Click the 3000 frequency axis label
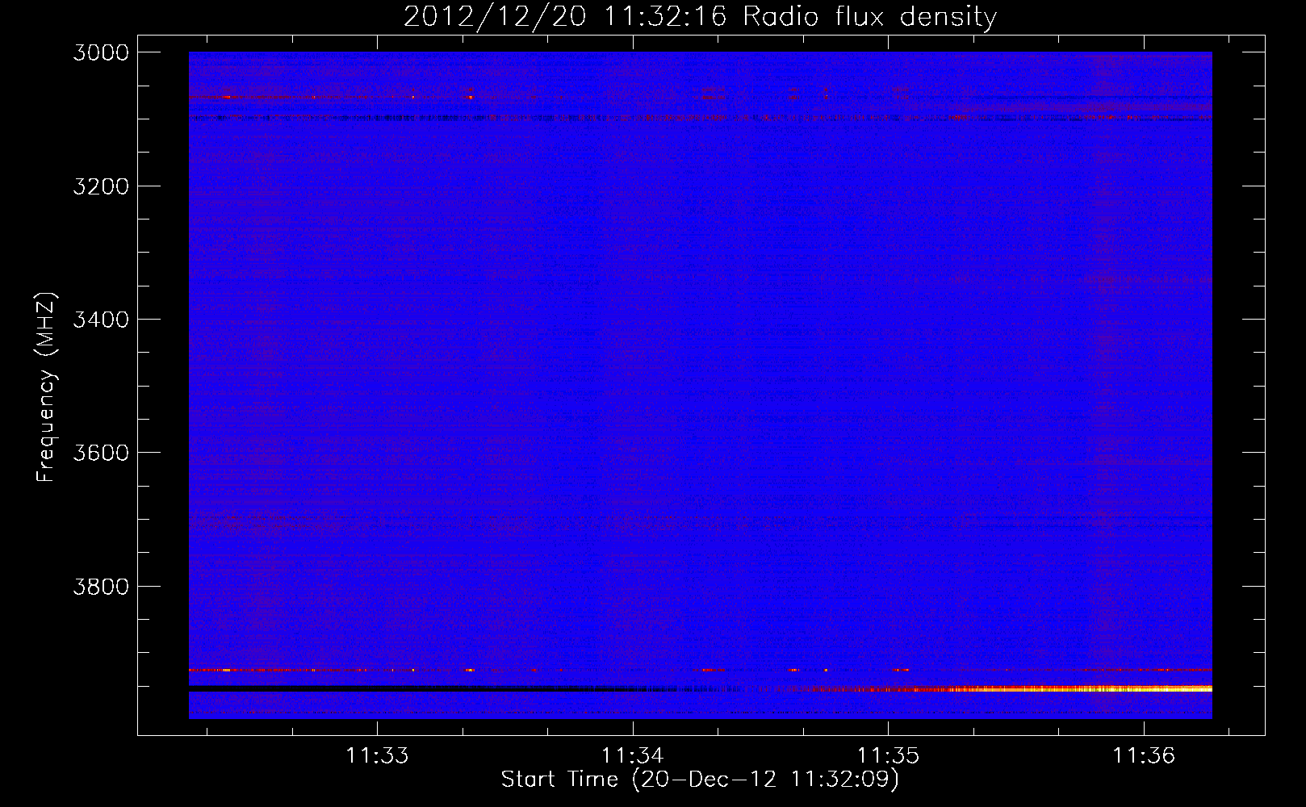Viewport: 1306px width, 807px height. click(101, 52)
